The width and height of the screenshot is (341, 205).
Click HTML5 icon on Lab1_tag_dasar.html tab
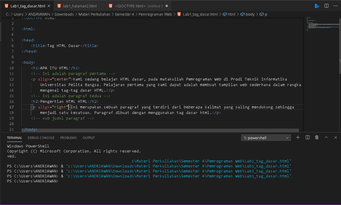6,6
